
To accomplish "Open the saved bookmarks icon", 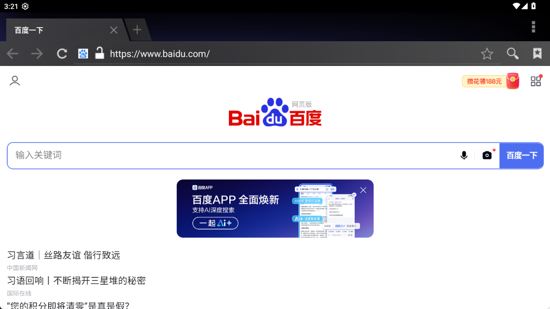I will pos(537,53).
